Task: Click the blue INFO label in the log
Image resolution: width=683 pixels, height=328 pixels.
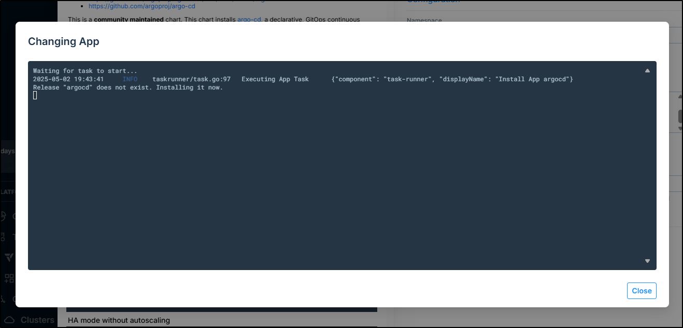Action: tap(130, 79)
